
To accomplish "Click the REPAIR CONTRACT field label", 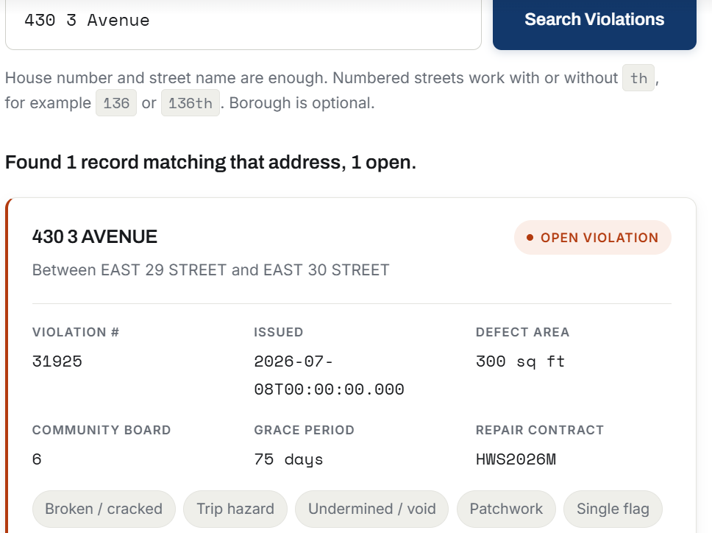I will (540, 430).
